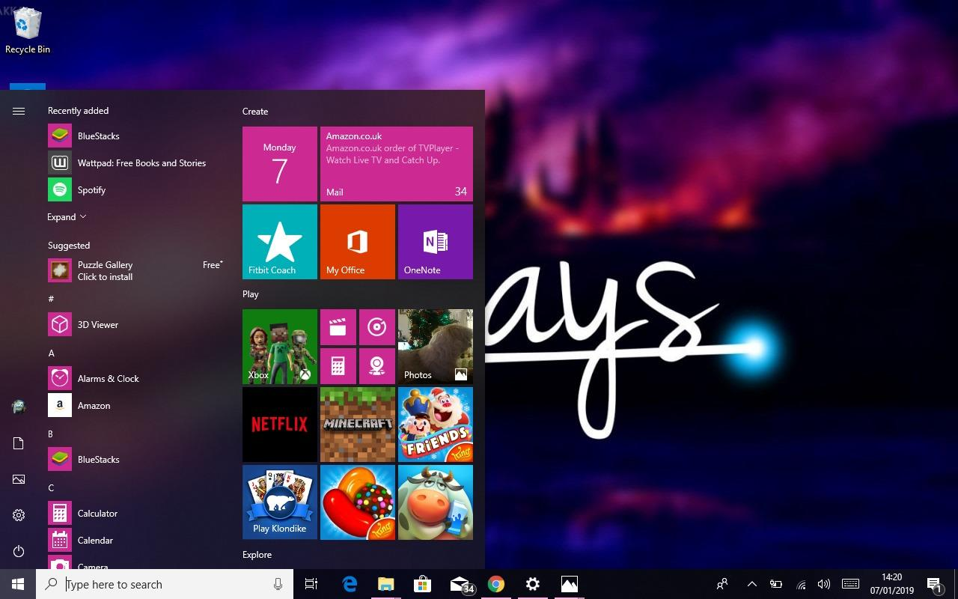Viewport: 958px width, 599px height.
Task: Activate the search box microphone
Action: click(x=278, y=584)
